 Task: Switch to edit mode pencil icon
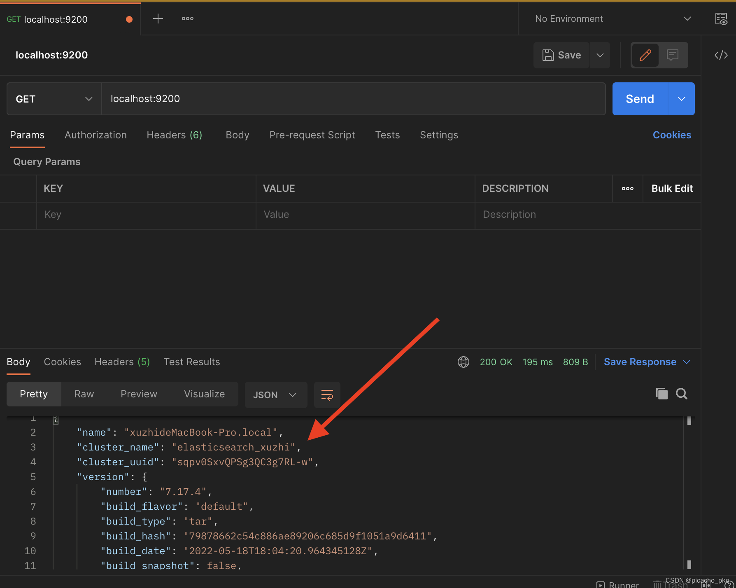point(645,55)
